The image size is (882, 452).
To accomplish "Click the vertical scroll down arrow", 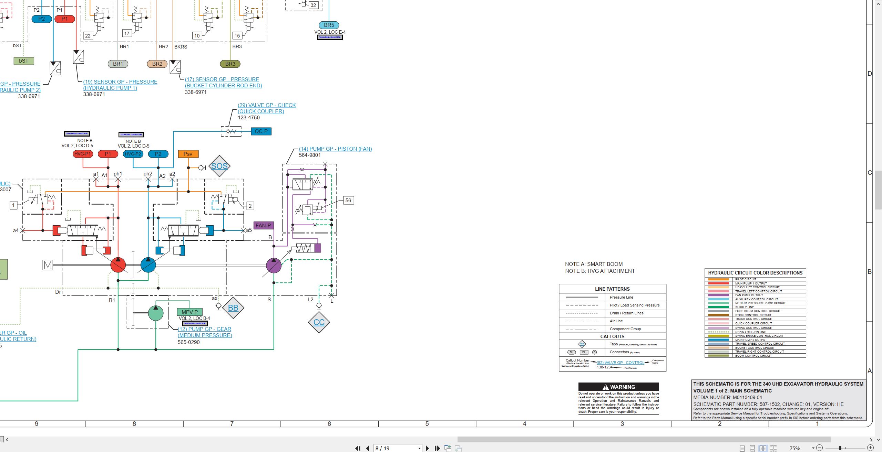I will click(878, 439).
